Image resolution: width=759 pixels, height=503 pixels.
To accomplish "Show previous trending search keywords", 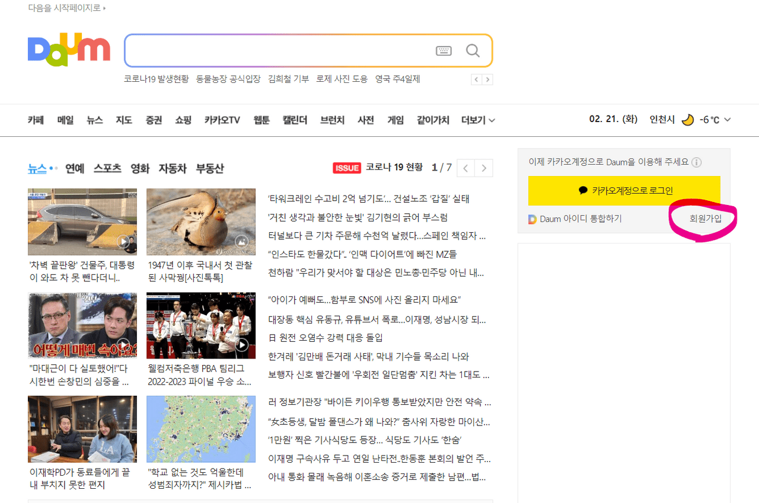I will [x=476, y=79].
